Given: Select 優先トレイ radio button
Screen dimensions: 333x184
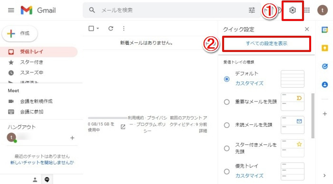Looking at the screenshot, I should click(x=227, y=172).
